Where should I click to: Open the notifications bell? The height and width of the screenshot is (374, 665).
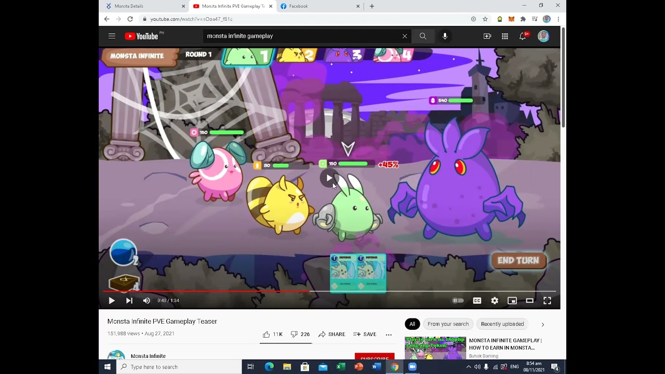[x=523, y=36]
